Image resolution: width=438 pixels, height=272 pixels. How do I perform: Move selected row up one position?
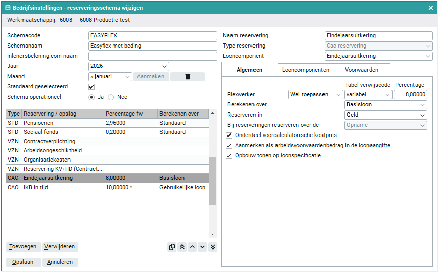pos(192,247)
